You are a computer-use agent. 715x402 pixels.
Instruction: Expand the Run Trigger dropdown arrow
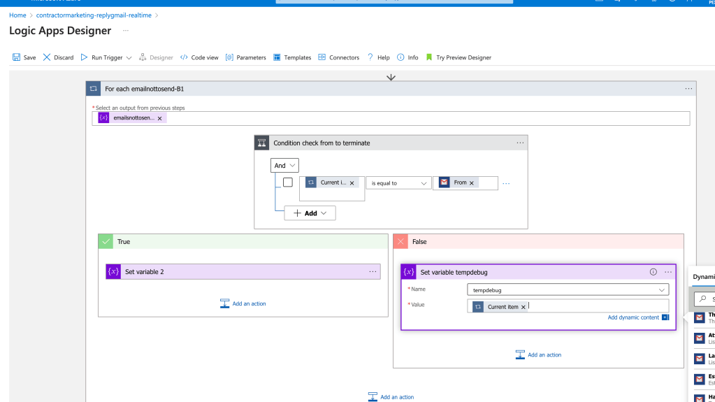(x=129, y=58)
